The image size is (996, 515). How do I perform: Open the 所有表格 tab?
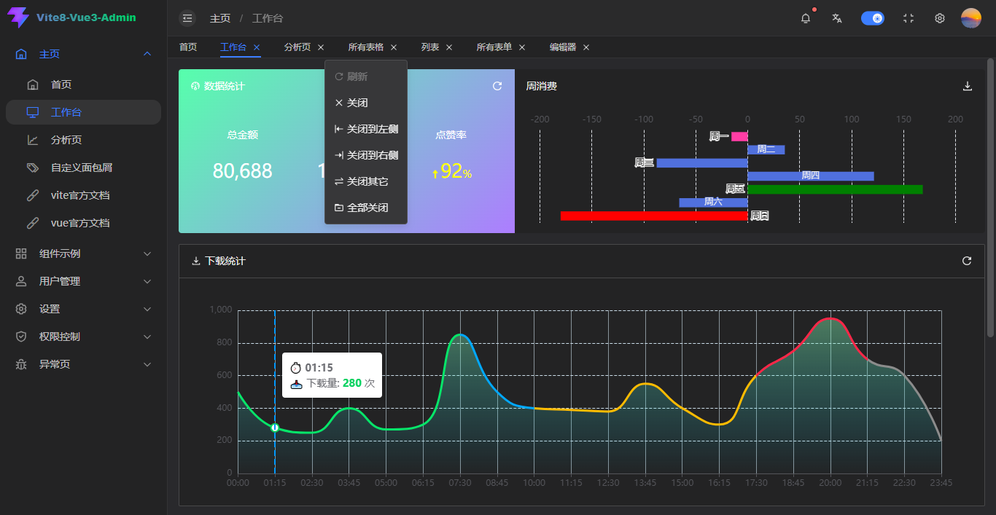click(366, 47)
